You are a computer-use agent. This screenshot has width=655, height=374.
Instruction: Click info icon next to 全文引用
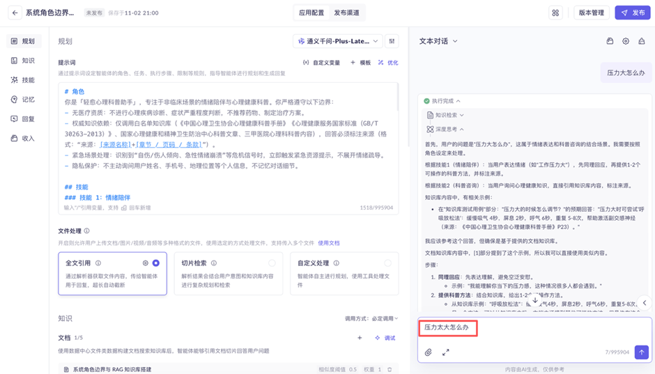click(98, 263)
